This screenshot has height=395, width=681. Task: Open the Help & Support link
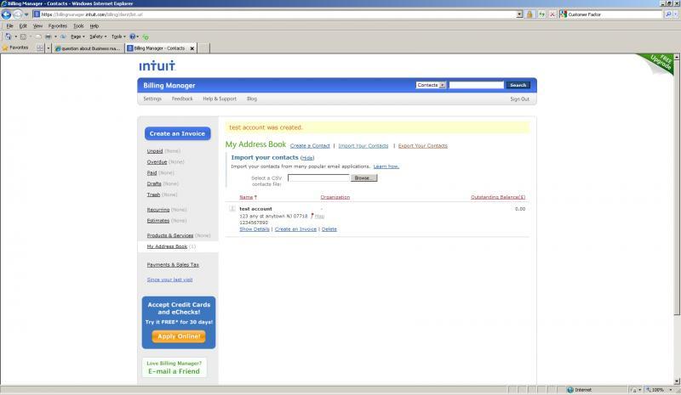[220, 99]
